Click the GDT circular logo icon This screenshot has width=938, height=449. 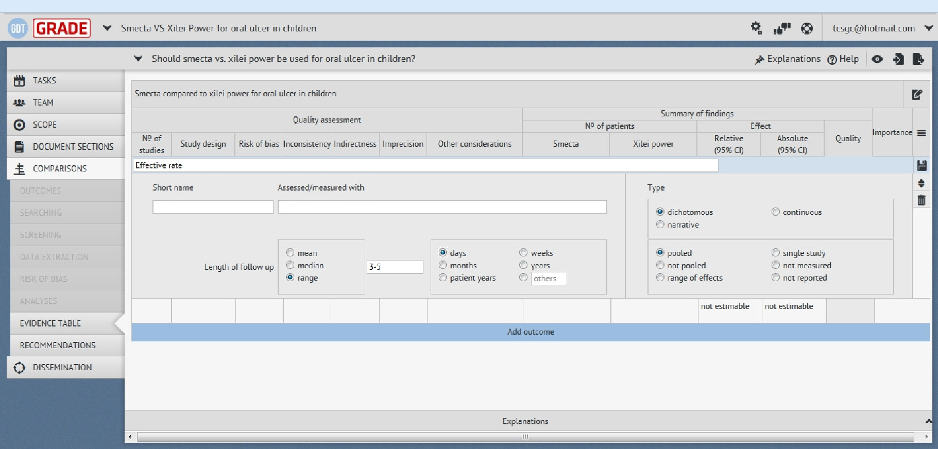pos(18,28)
